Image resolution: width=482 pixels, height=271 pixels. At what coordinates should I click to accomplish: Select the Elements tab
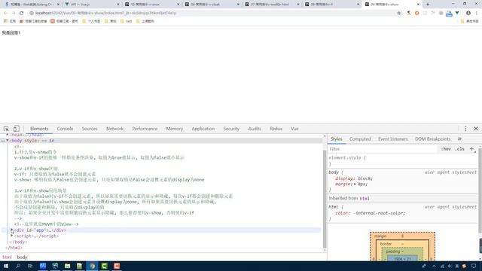tap(39, 129)
